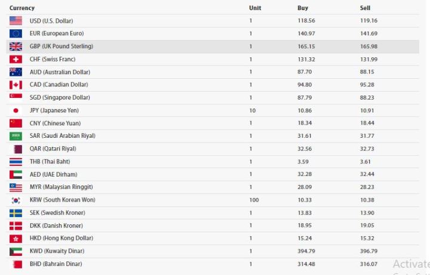Click the United States flag icon
The width and height of the screenshot is (430, 275).
[x=16, y=21]
